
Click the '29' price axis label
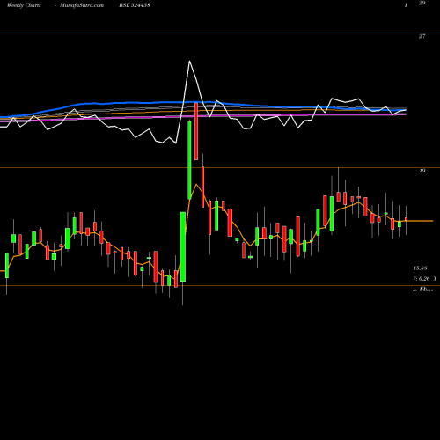[x=422, y=3]
